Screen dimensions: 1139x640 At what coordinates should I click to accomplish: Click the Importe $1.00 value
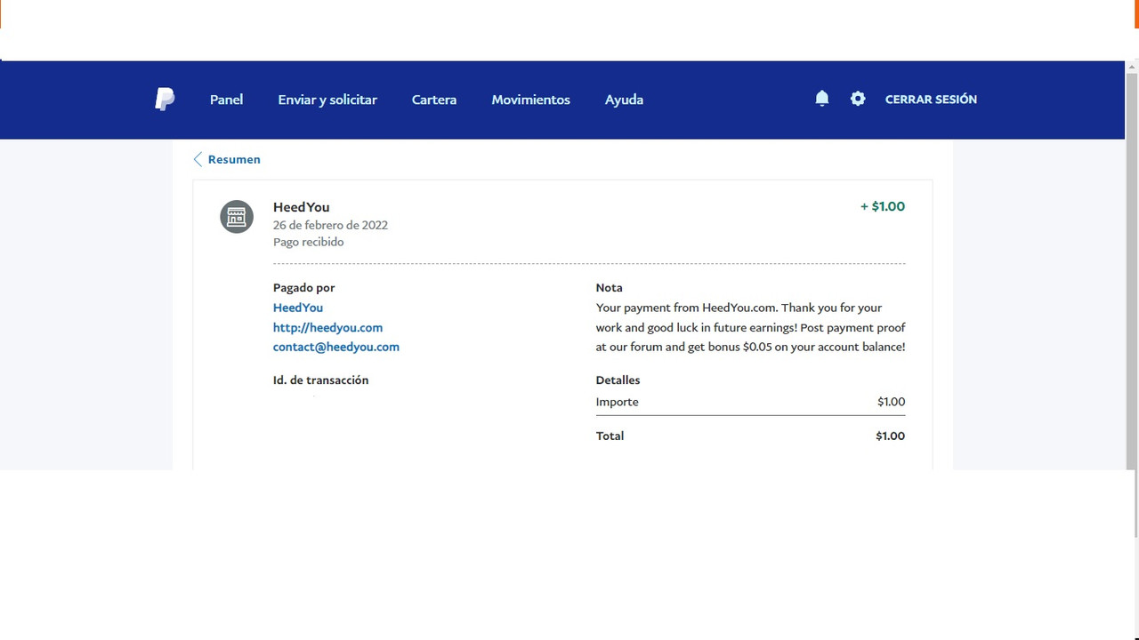(891, 402)
